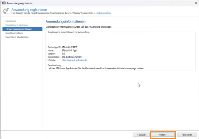Close the Anwendung registrieren window
Image resolution: width=199 pixels, height=139 pixels.
195,3
